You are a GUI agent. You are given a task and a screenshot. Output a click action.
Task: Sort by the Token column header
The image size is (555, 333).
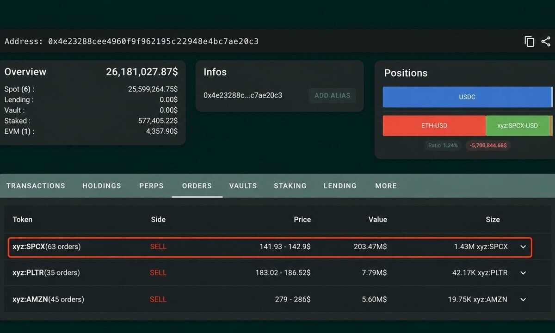click(22, 220)
